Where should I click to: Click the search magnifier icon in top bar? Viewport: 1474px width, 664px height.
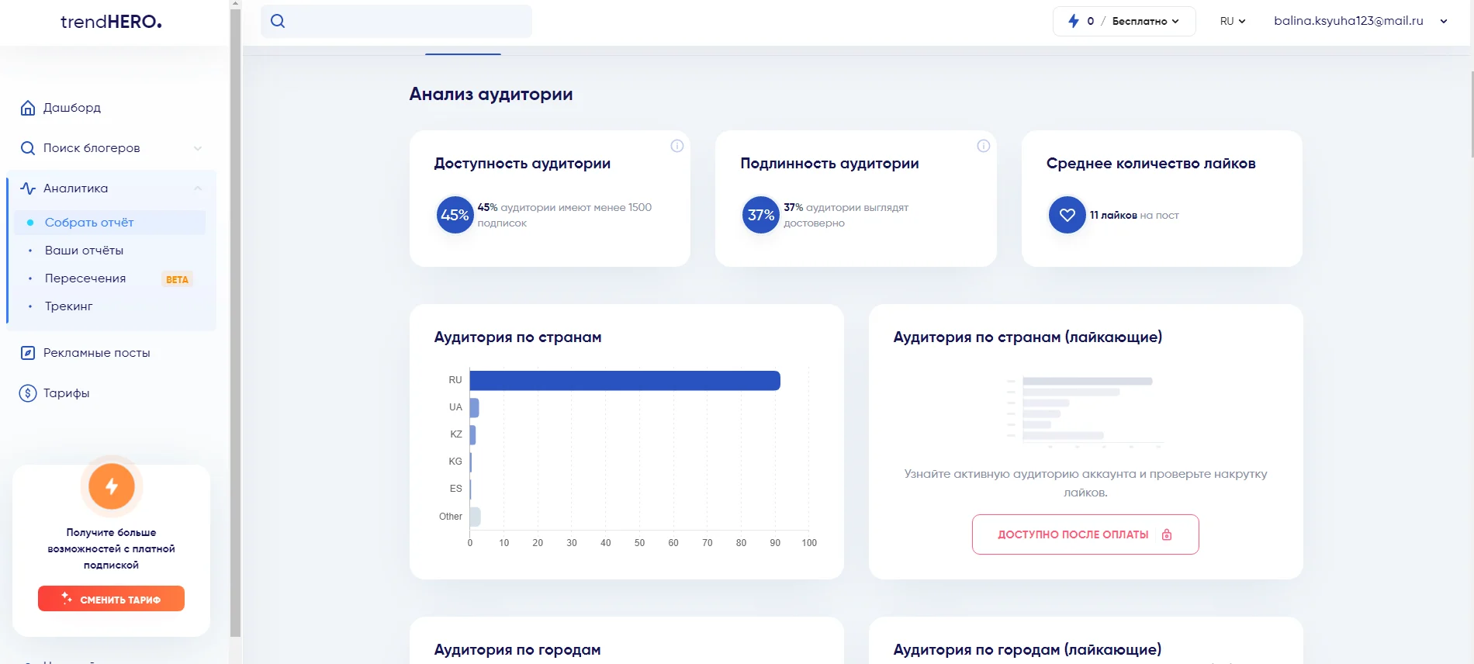tap(278, 21)
